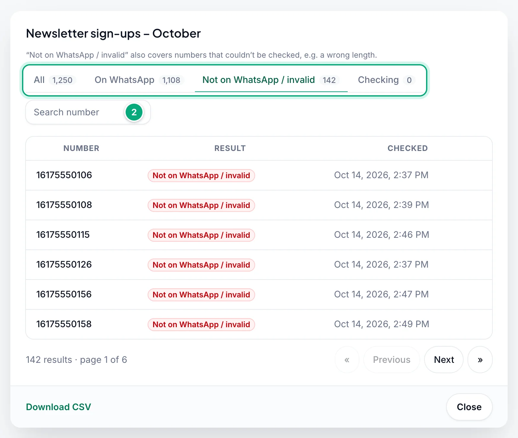Screen dimensions: 518x438
Task: Click result badge for 16175550158
Action: coord(201,325)
